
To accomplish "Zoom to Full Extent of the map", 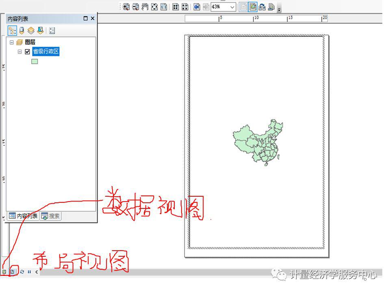I will [154, 7].
